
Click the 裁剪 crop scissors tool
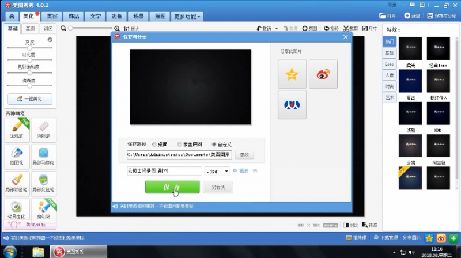[x=351, y=28]
